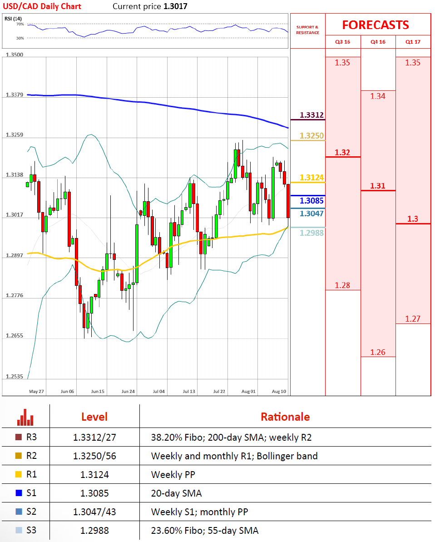Click the S2 steel blue color swatch
The height and width of the screenshot is (542, 435).
(19, 512)
